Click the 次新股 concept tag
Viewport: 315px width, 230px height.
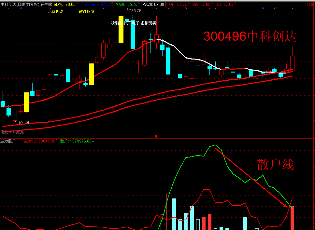point(117,23)
